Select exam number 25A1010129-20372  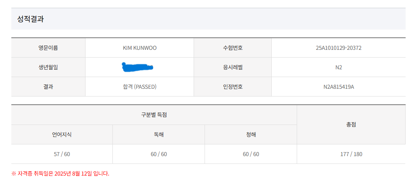pyautogui.click(x=338, y=48)
